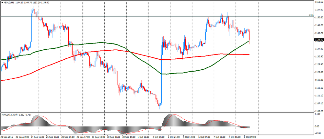The image size is (324, 139).
Task: Click the 1146.70 price scale label
Action: pyautogui.click(x=318, y=25)
